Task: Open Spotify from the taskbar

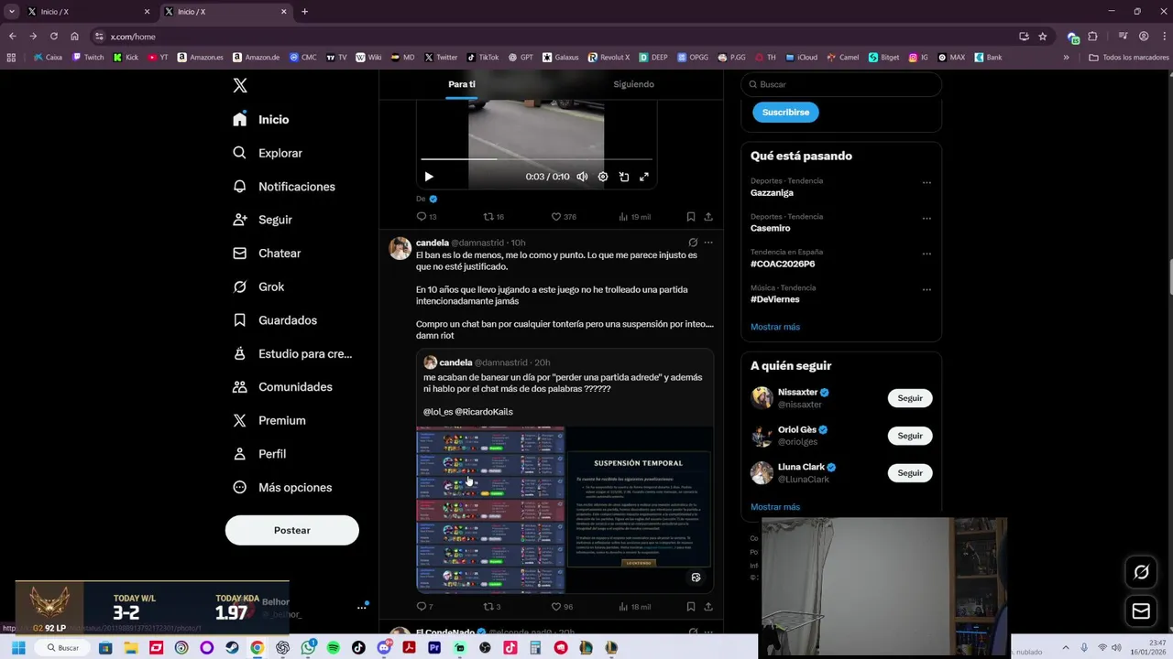Action: (334, 648)
